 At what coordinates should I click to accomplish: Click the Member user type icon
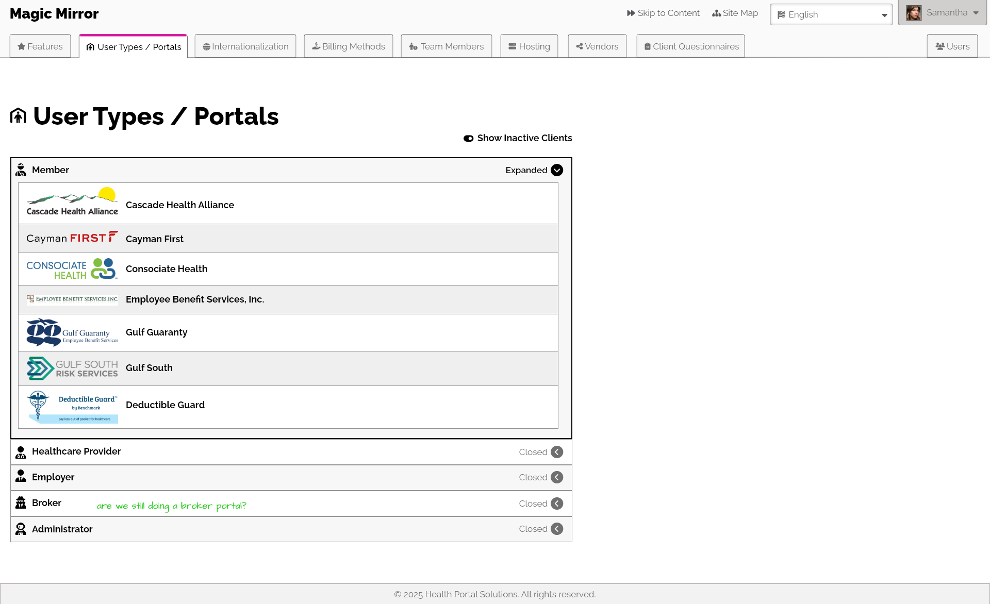21,170
